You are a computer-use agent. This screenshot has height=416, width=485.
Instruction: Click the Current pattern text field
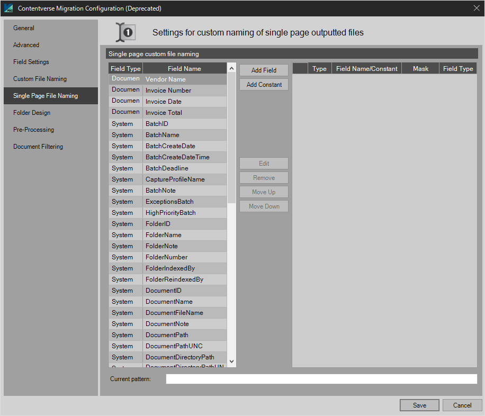coord(321,379)
